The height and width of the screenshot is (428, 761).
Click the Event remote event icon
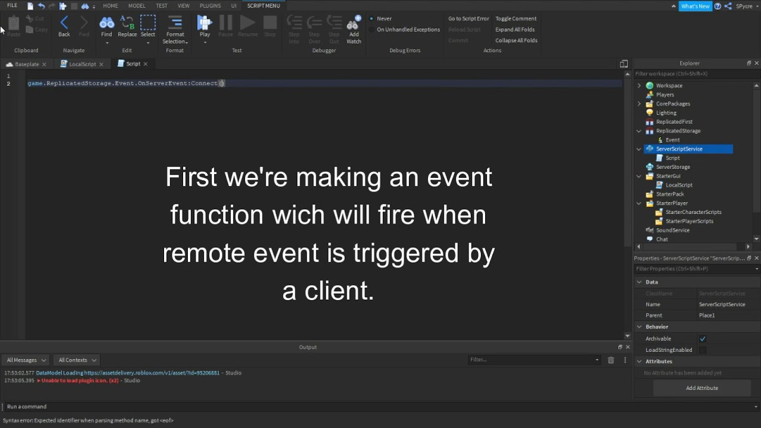coord(659,140)
